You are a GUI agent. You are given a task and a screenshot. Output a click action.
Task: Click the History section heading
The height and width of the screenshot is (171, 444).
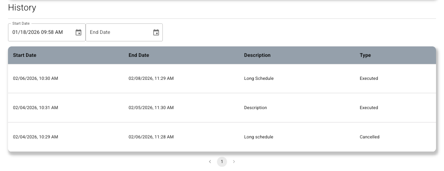[x=22, y=8]
